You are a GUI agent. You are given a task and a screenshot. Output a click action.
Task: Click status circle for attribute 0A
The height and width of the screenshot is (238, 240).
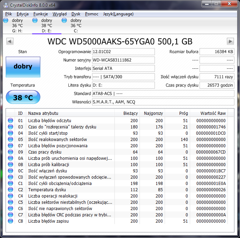coord(10,158)
